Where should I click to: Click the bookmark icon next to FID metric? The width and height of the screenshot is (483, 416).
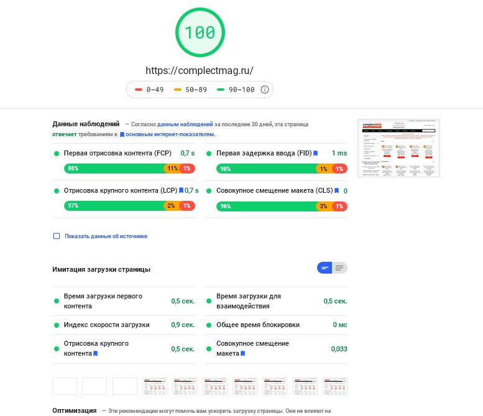pos(316,153)
